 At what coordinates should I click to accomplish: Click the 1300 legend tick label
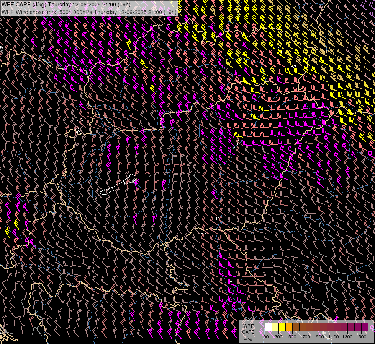347,337
